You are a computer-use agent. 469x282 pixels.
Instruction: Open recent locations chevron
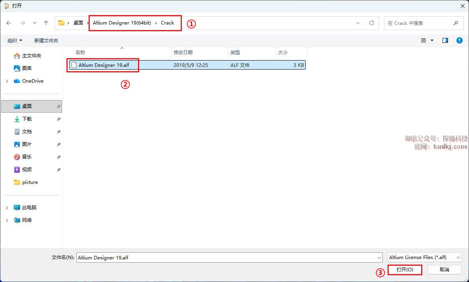coord(35,23)
